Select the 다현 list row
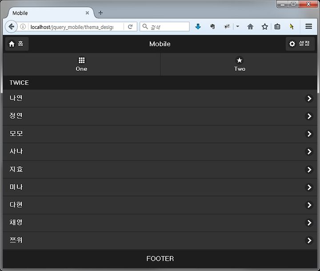 click(x=160, y=205)
